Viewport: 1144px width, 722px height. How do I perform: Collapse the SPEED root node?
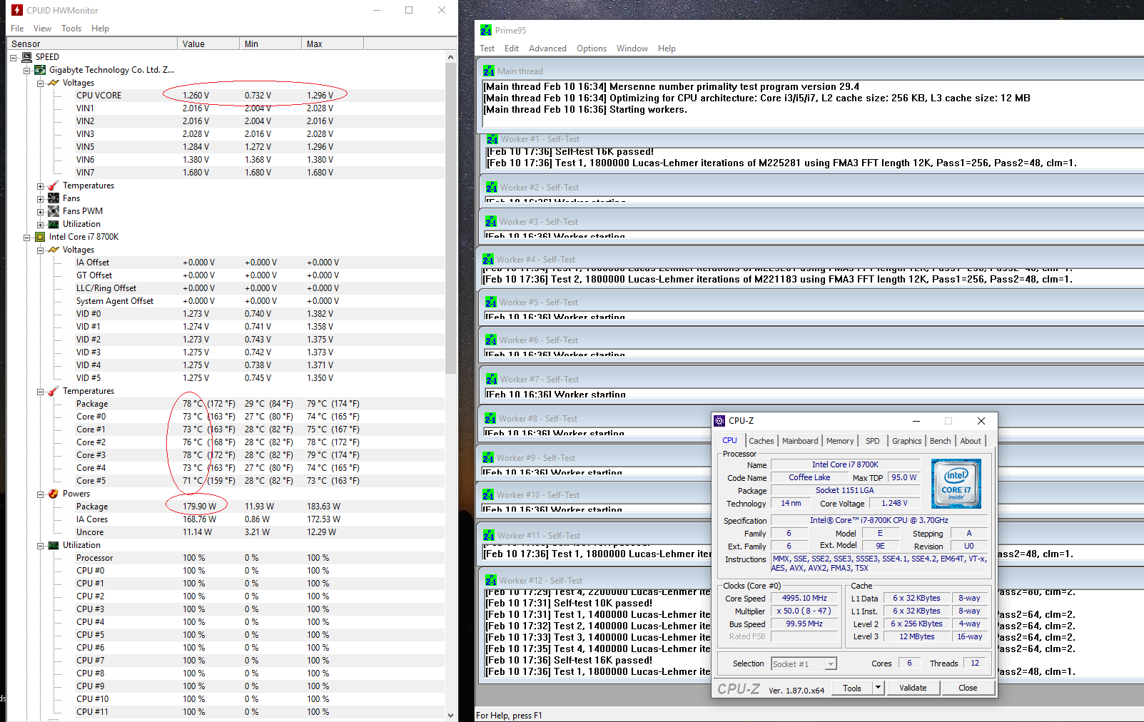coord(13,57)
